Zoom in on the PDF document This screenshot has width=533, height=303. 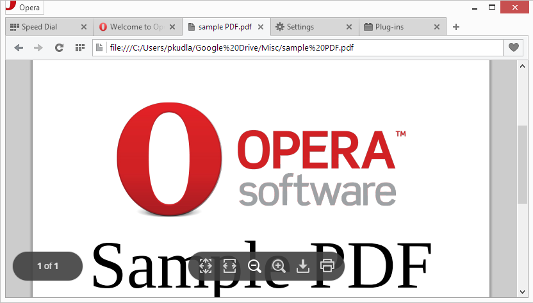point(279,266)
